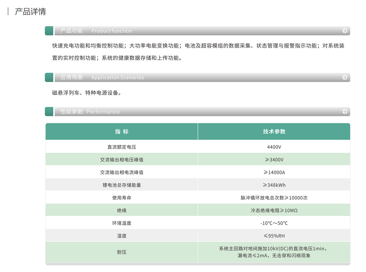Image resolution: width=366 pixels, height=272 pixels.
Task: Click the 磁悬浮列车、特种电源设备 text
Action: point(87,93)
